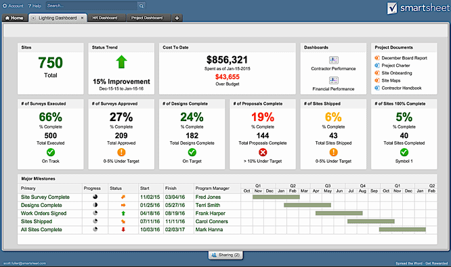Viewport: 451px width, 267px height.
Task: Click the search magnifier button
Action: click(x=142, y=5)
